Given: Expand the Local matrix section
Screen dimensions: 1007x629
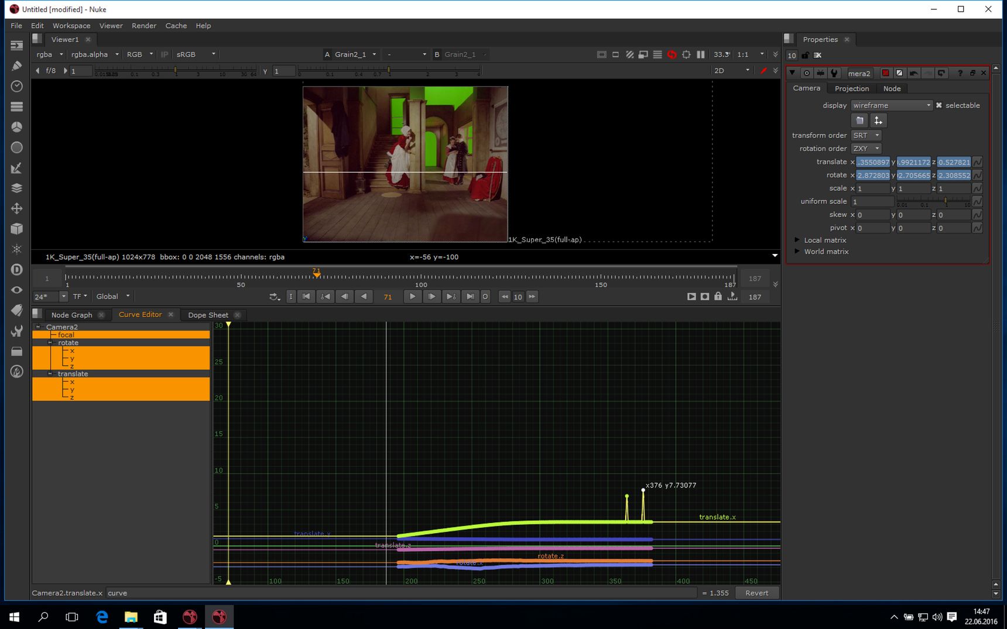Looking at the screenshot, I should click(x=797, y=240).
